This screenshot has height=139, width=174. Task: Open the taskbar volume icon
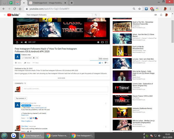(159, 136)
